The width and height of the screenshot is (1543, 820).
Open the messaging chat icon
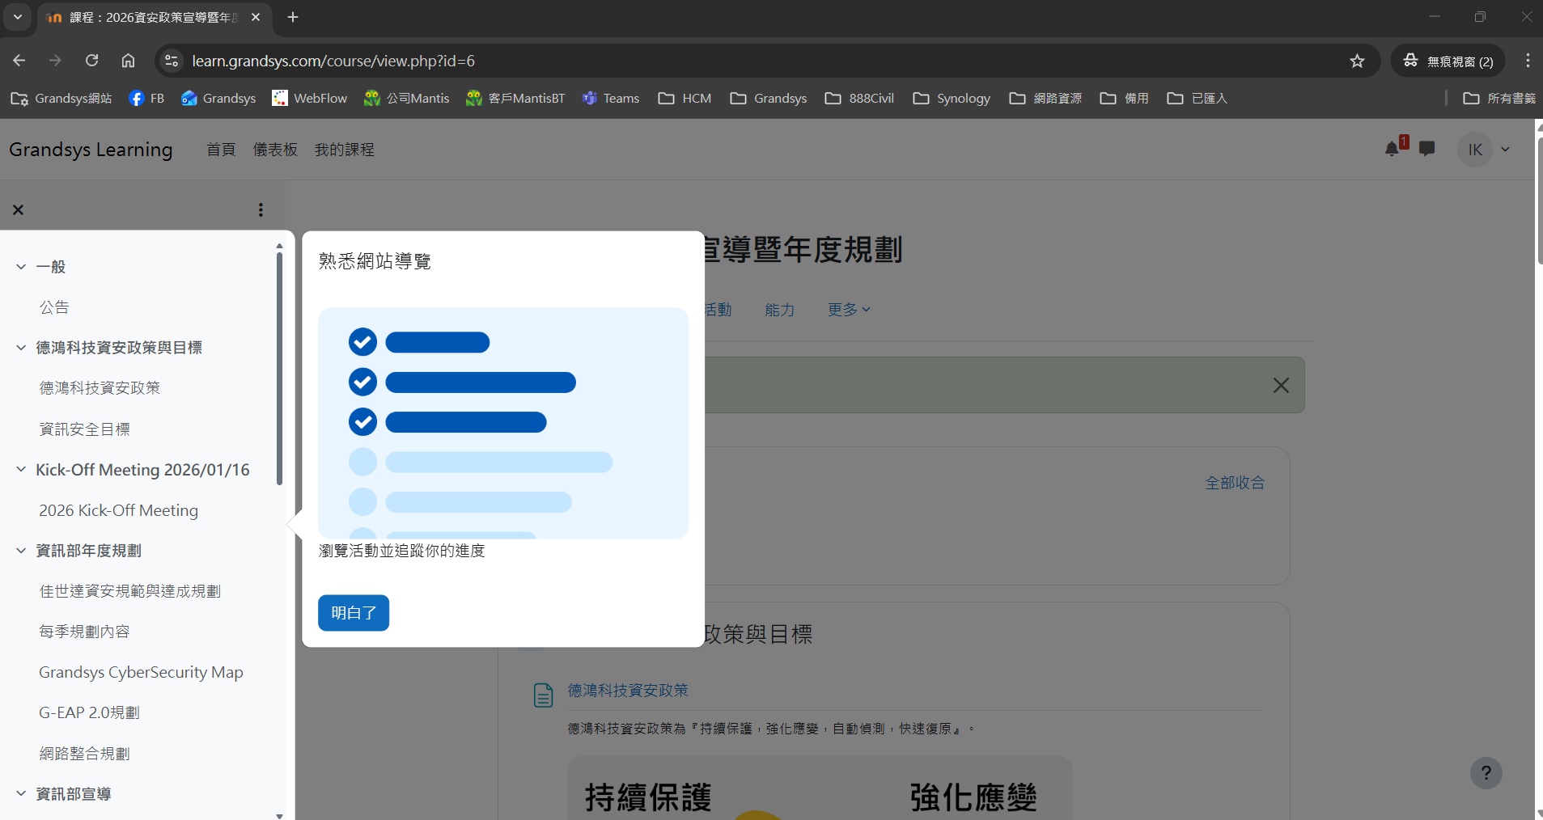pyautogui.click(x=1426, y=149)
